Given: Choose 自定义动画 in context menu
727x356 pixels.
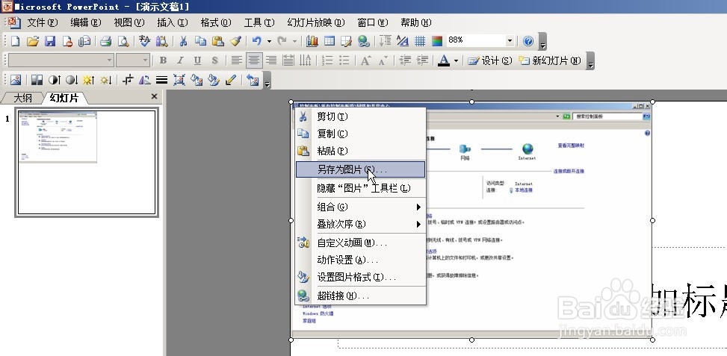Looking at the screenshot, I should (x=360, y=243).
